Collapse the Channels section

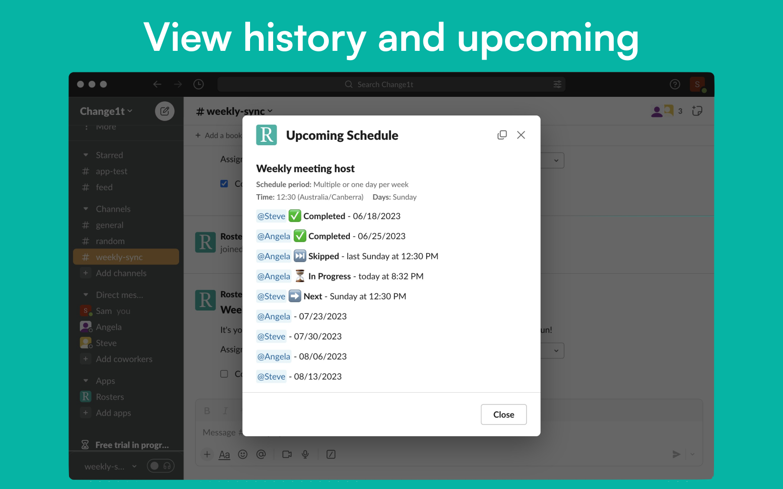[x=86, y=209]
